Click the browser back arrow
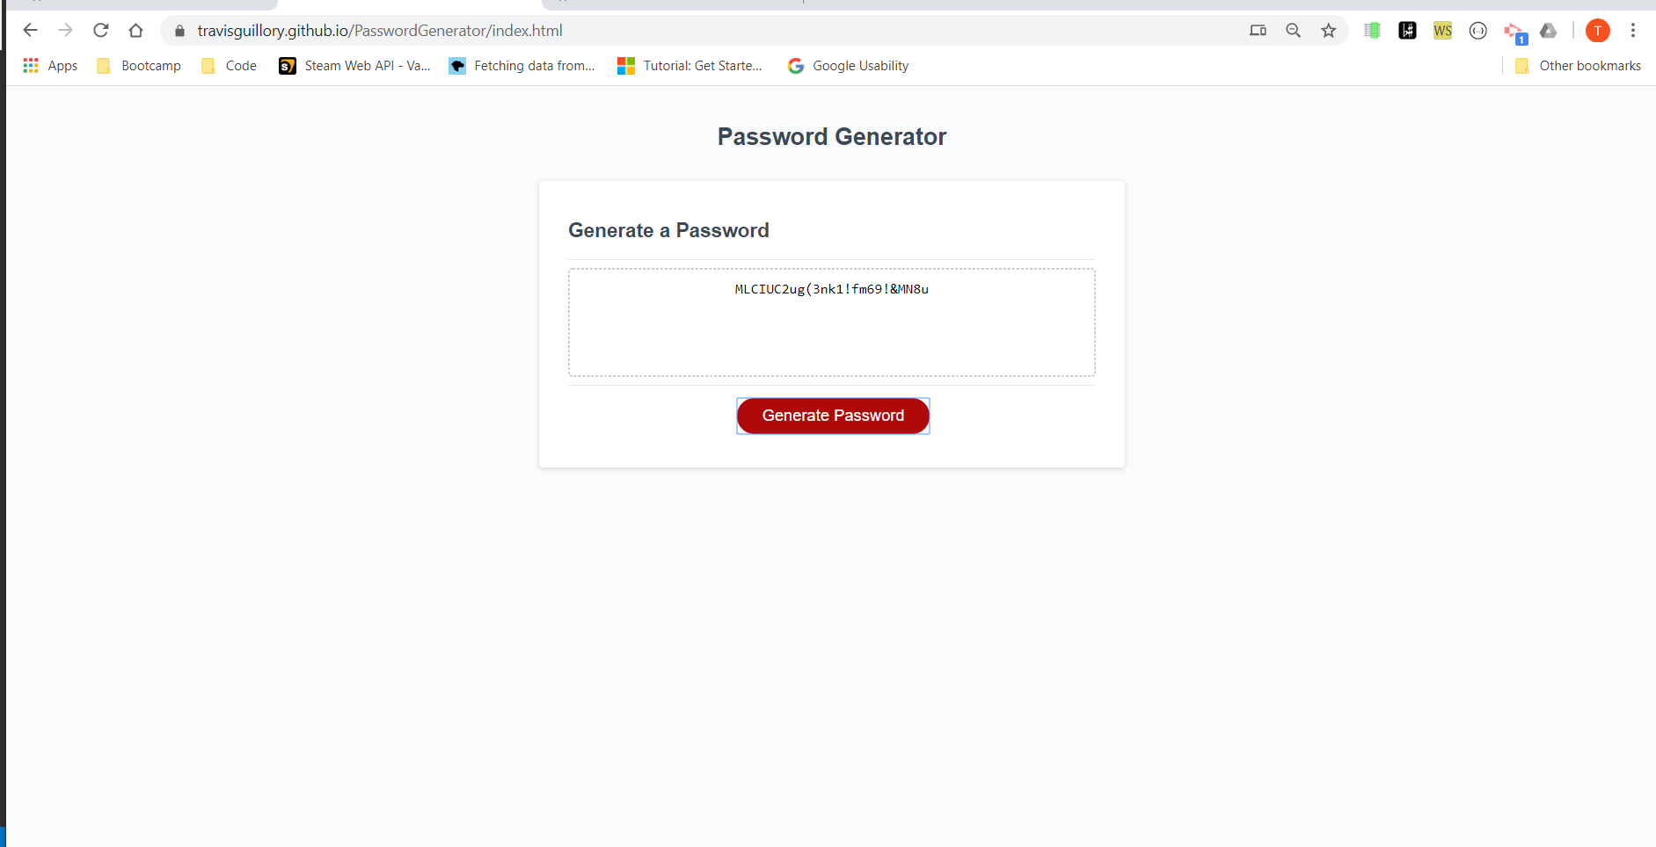 (31, 31)
